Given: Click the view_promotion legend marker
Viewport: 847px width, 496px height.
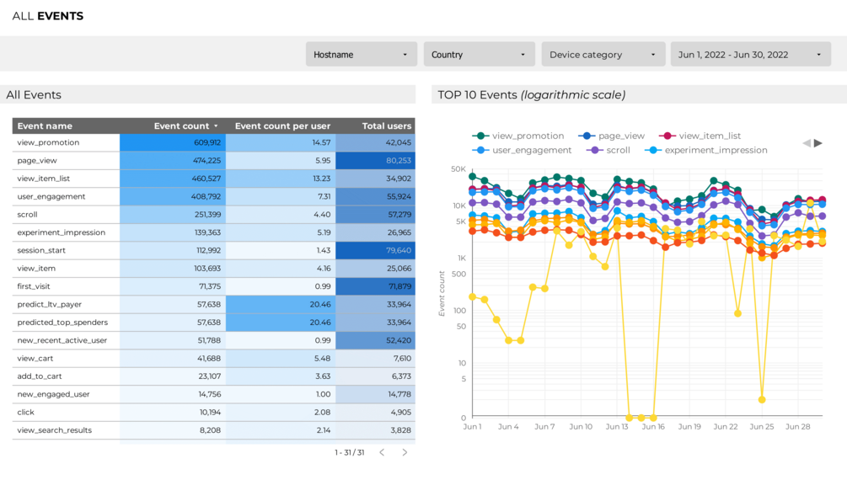Looking at the screenshot, I should point(481,136).
